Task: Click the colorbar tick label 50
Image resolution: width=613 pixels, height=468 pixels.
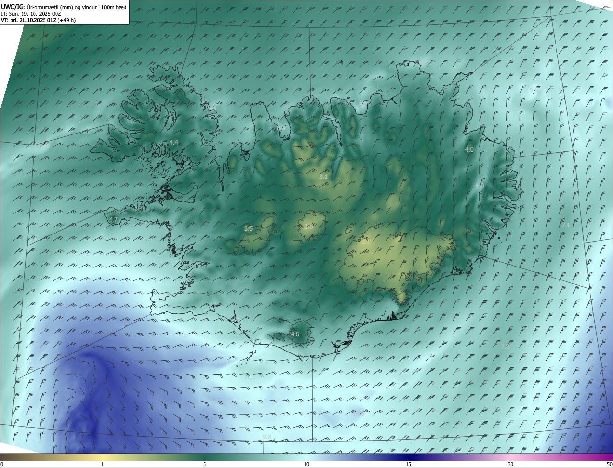Action: pyautogui.click(x=609, y=464)
